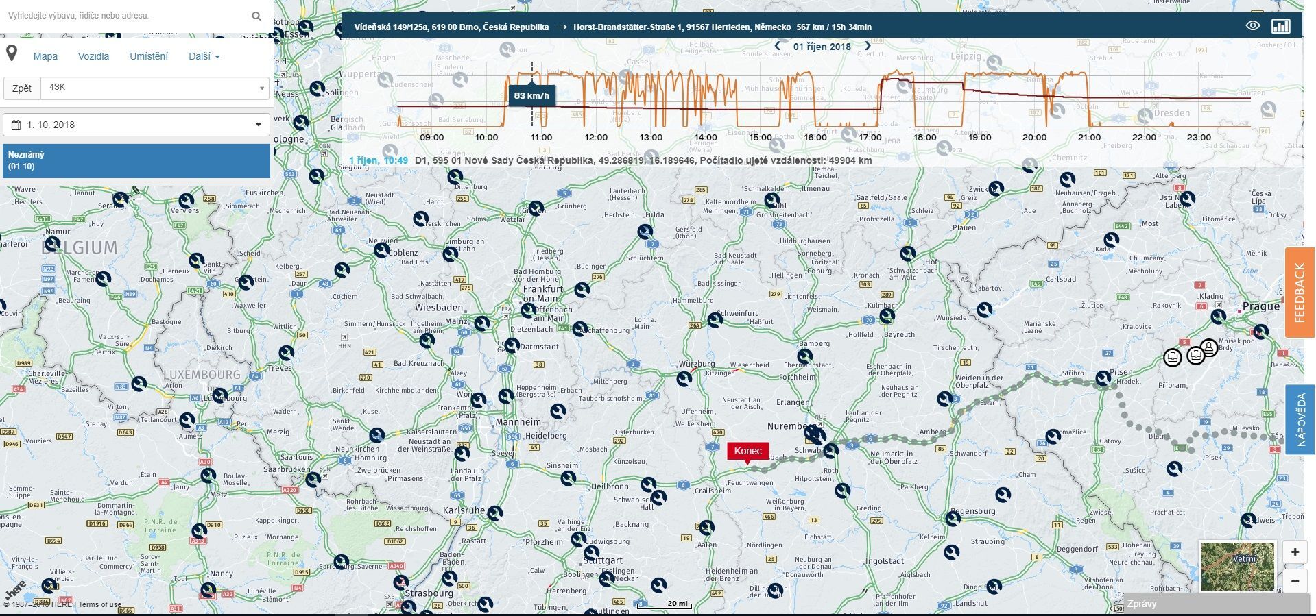Open the Zprávy messages bar
The height and width of the screenshot is (616, 1316).
click(1217, 604)
